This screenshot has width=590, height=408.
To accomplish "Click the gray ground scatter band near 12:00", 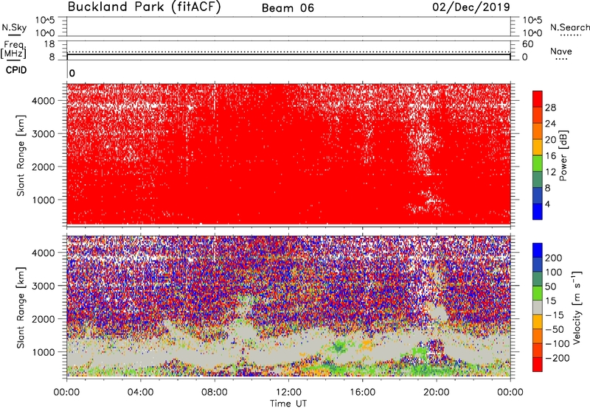I will pyautogui.click(x=288, y=348).
